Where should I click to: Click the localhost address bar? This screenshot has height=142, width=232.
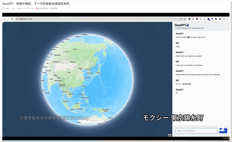click(98, 19)
